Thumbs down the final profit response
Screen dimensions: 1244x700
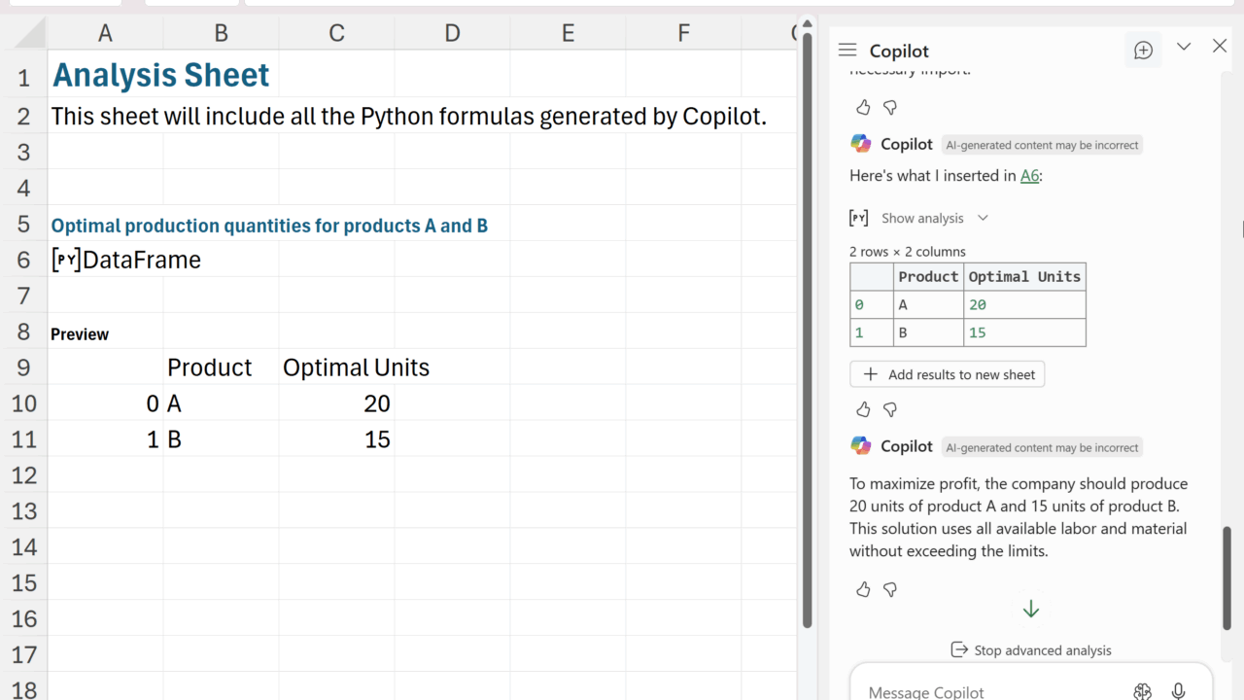point(889,589)
